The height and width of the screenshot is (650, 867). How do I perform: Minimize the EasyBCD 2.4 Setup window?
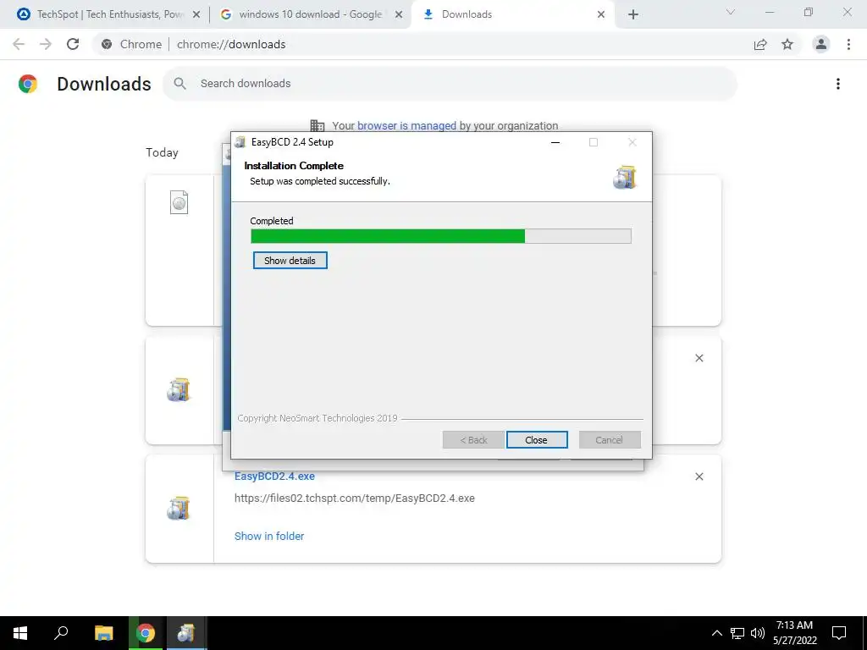[x=555, y=142]
